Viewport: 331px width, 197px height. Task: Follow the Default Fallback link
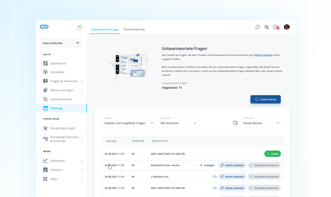pos(263,55)
